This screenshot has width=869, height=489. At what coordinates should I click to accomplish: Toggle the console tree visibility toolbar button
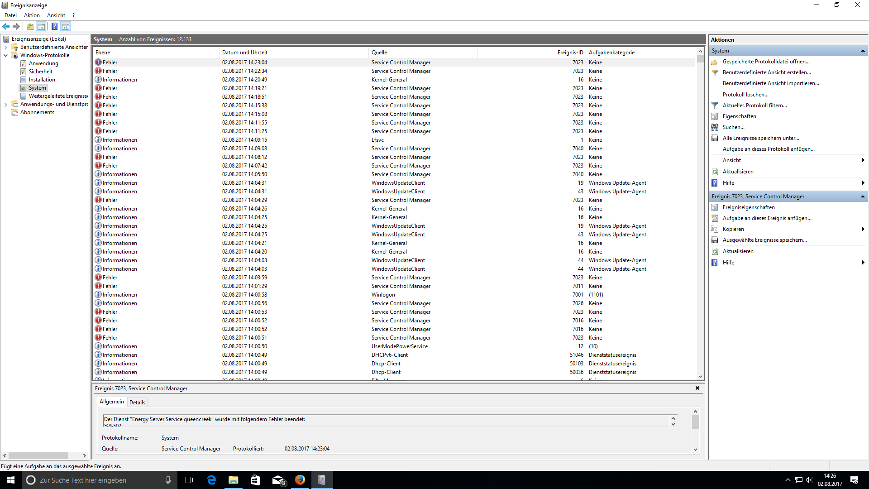point(41,26)
